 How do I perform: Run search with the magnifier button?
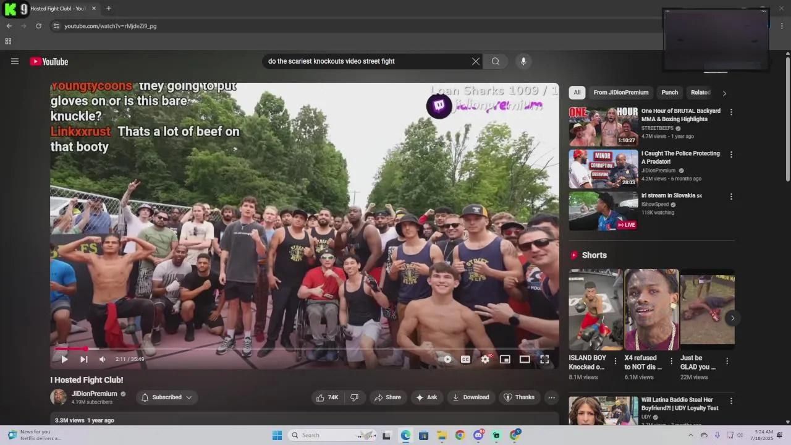coord(496,61)
